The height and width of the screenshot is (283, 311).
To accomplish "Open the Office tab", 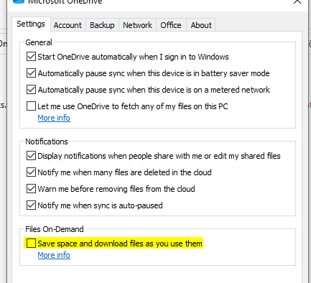I will (171, 25).
